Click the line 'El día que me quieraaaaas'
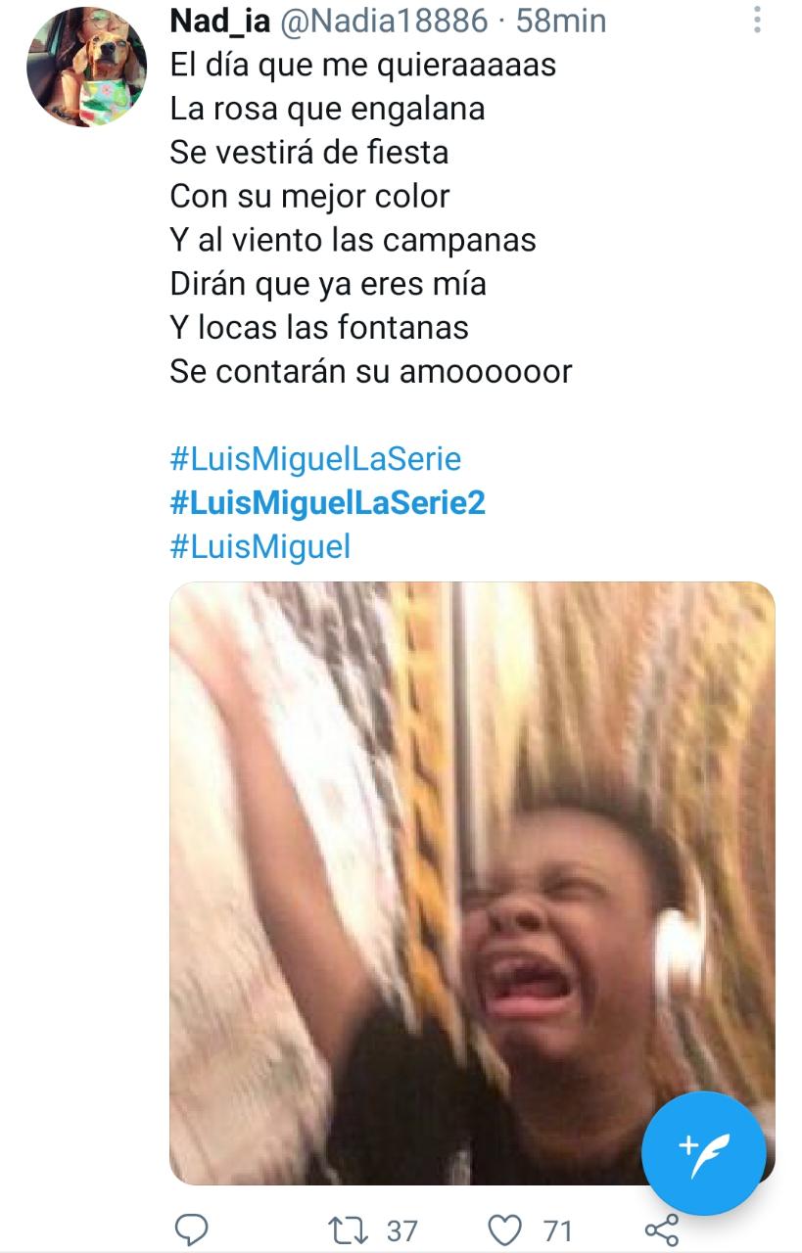The height and width of the screenshot is (1253, 802). tap(363, 64)
